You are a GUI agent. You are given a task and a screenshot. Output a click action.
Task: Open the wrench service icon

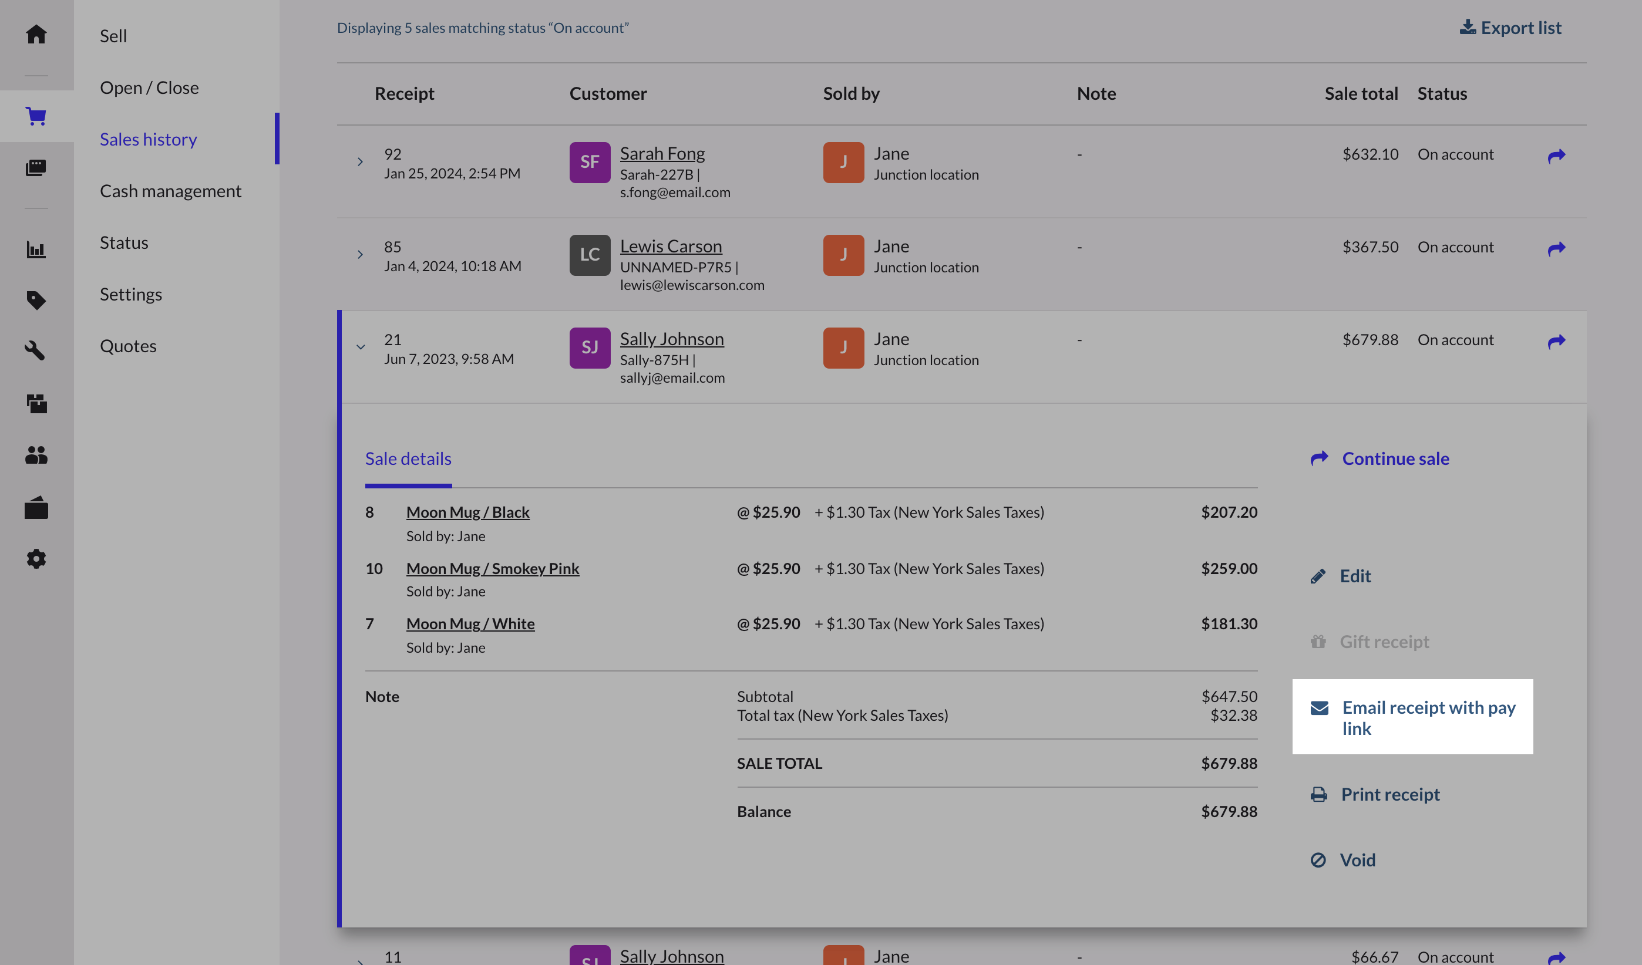[x=36, y=351]
